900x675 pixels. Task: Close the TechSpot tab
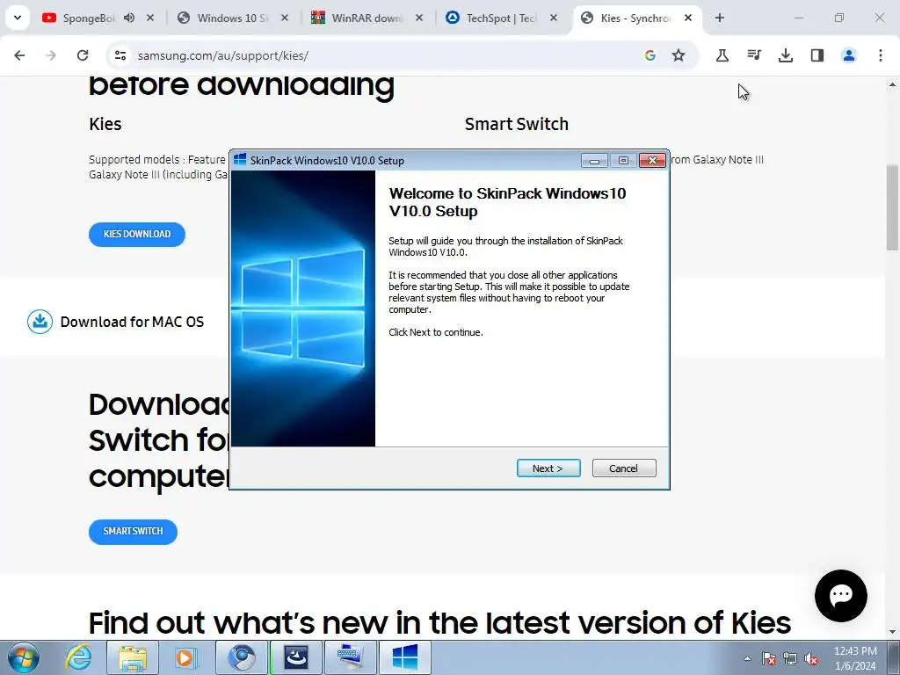point(554,18)
